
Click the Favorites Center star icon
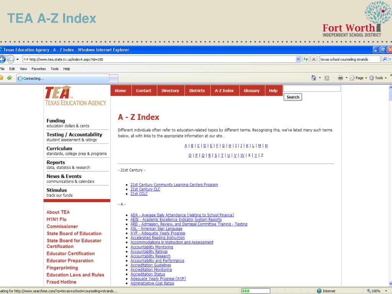[x=2, y=78]
